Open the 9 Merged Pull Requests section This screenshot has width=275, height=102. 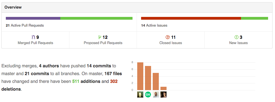click(35, 40)
